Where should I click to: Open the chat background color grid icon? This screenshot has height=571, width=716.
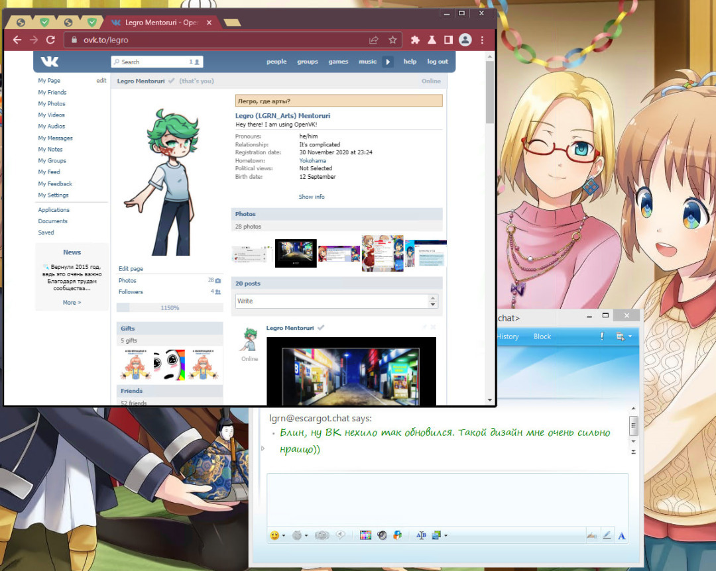tap(365, 535)
